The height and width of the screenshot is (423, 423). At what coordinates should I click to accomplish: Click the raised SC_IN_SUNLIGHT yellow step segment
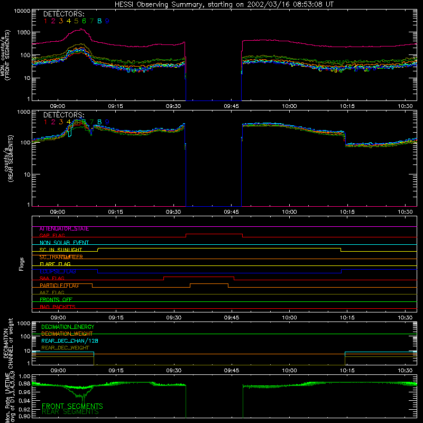pos(219,248)
